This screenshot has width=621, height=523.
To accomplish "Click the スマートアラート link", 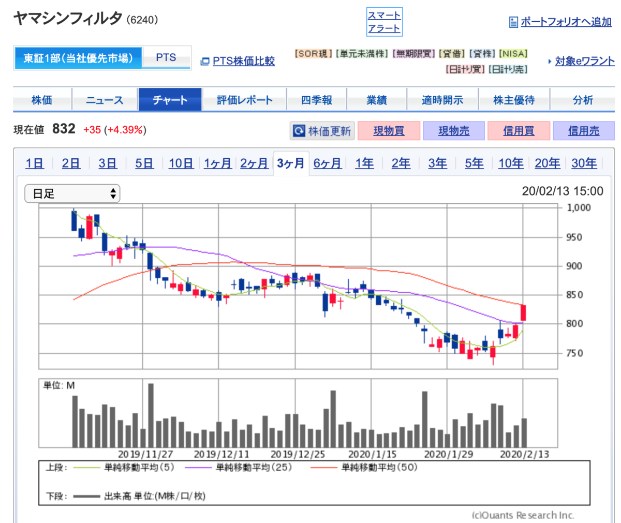I will [x=384, y=22].
